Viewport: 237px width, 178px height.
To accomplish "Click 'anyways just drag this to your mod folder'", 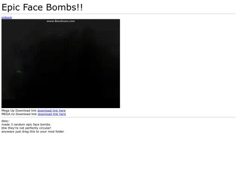I will tap(32, 131).
